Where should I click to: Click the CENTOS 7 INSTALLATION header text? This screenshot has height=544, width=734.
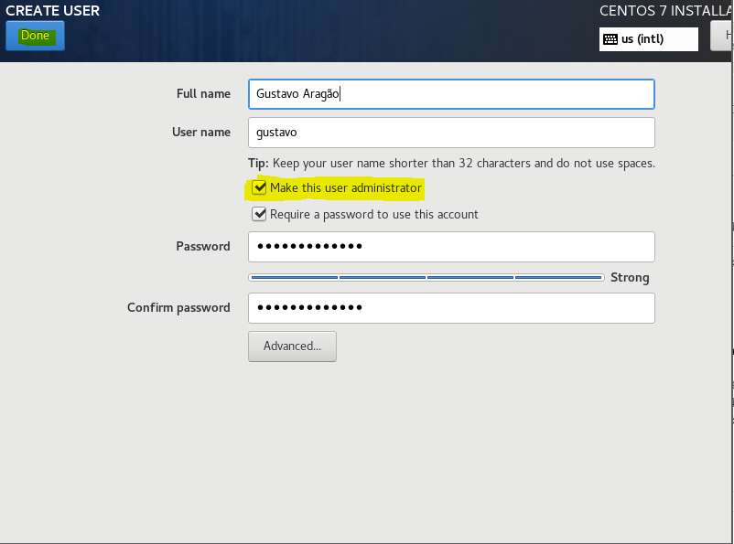click(x=665, y=11)
